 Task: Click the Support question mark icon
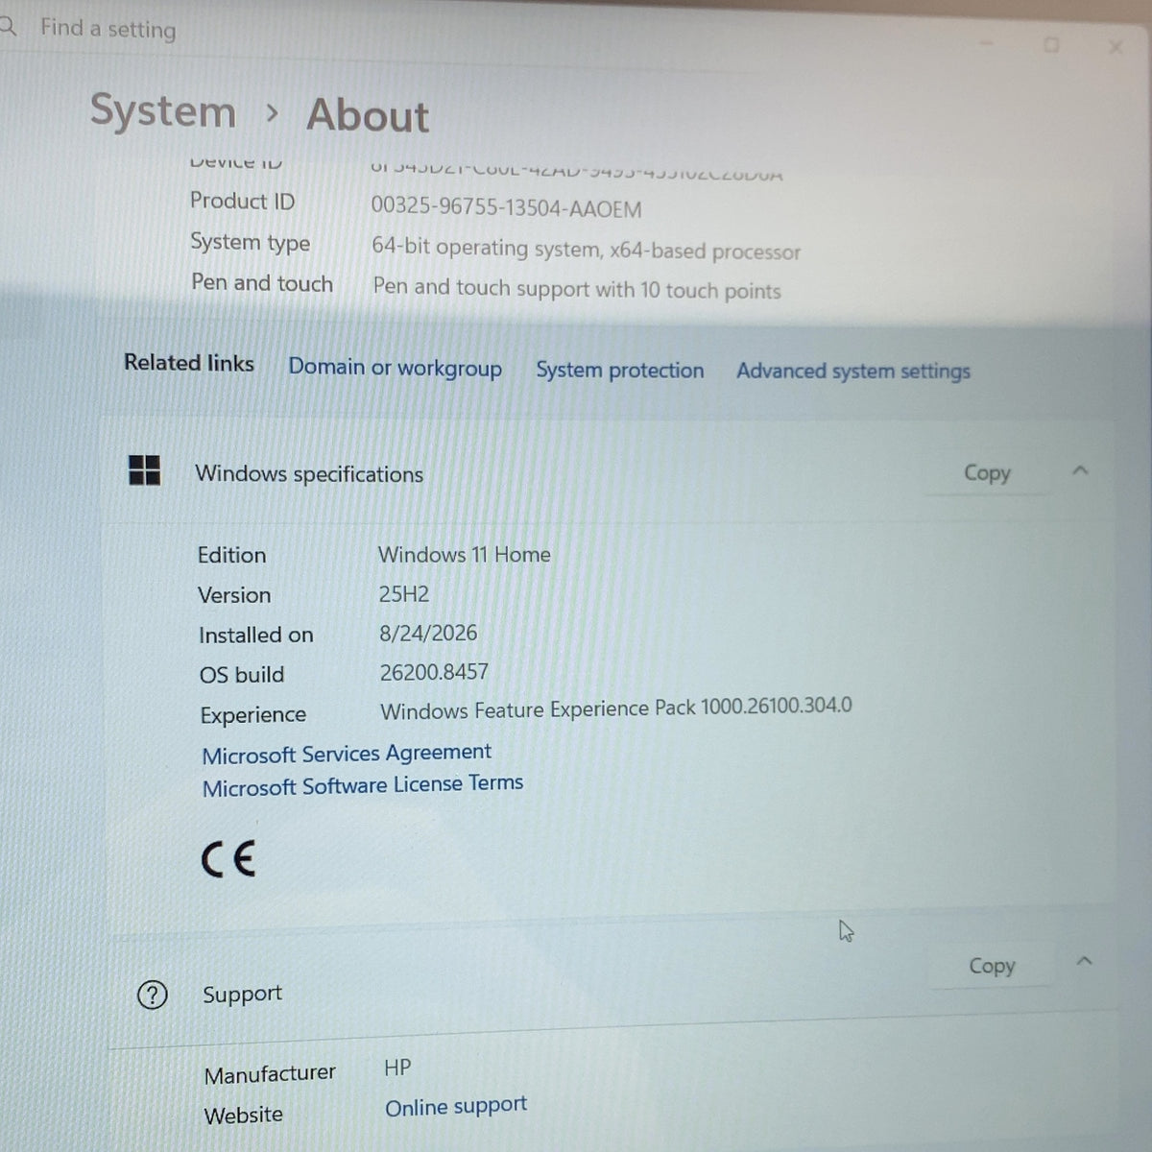[153, 996]
